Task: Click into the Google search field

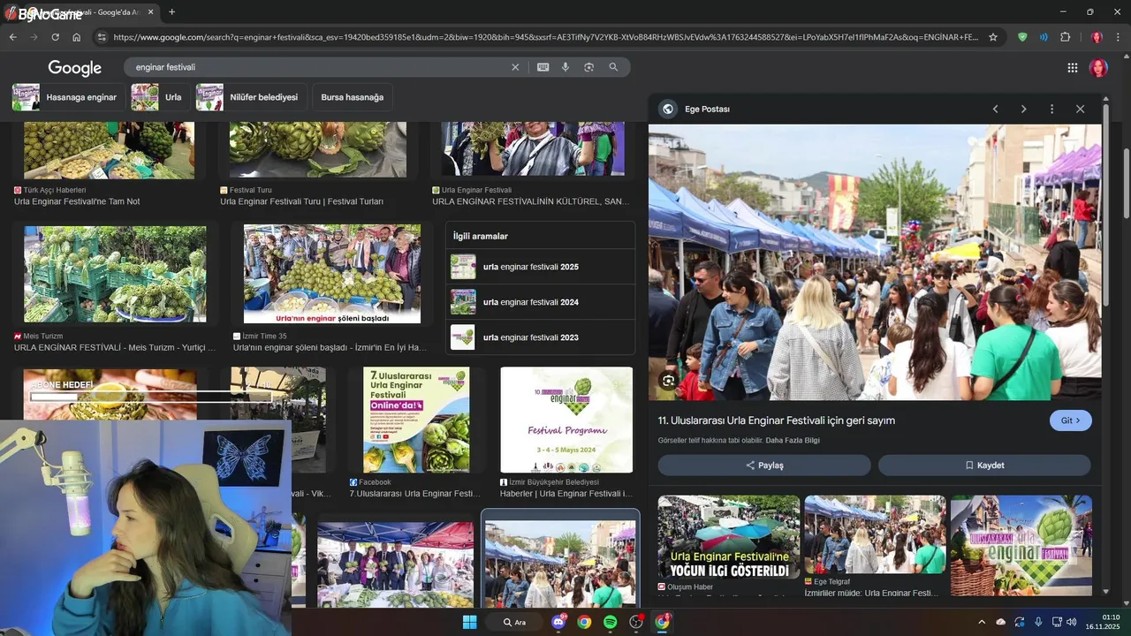Action: pos(318,67)
